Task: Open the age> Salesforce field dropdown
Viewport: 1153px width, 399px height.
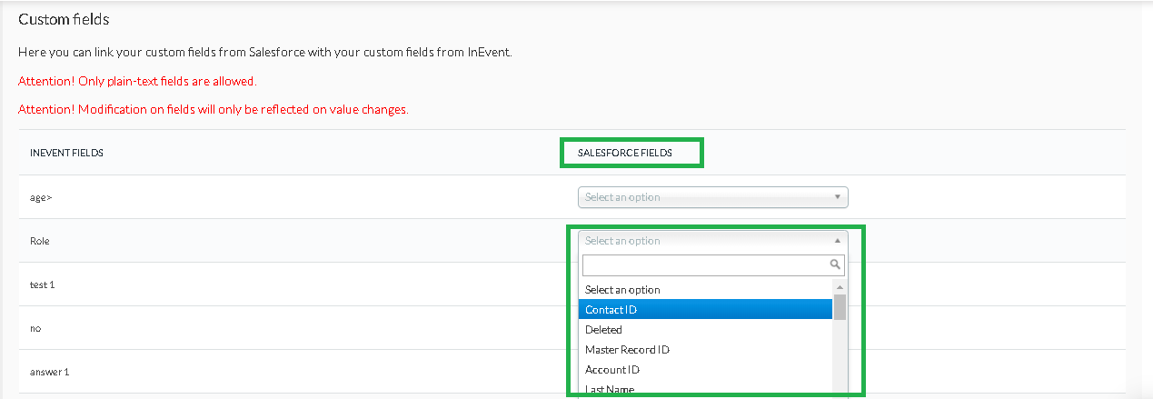Action: (712, 197)
